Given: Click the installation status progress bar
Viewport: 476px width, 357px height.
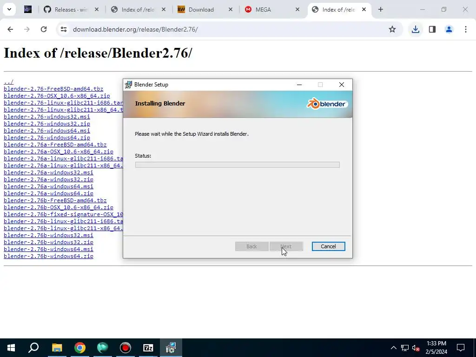Looking at the screenshot, I should (x=237, y=165).
